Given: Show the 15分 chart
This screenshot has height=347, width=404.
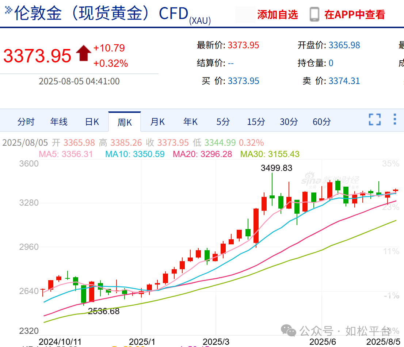Looking at the screenshot, I should tap(256, 122).
